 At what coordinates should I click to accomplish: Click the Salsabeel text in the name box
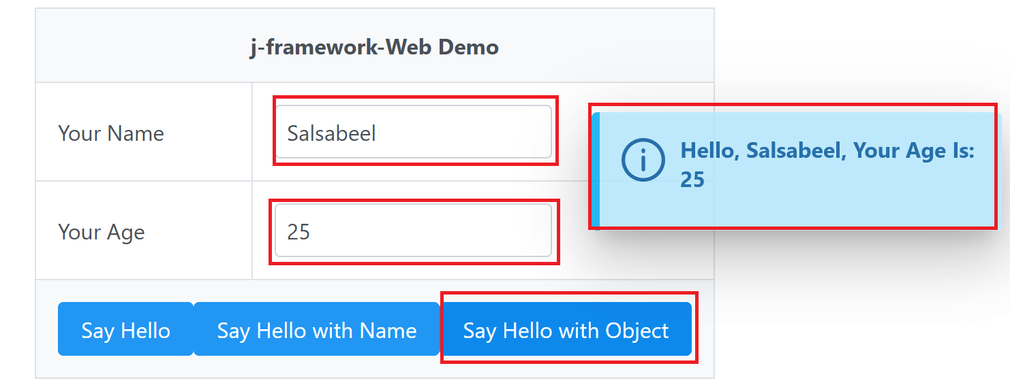coord(332,133)
